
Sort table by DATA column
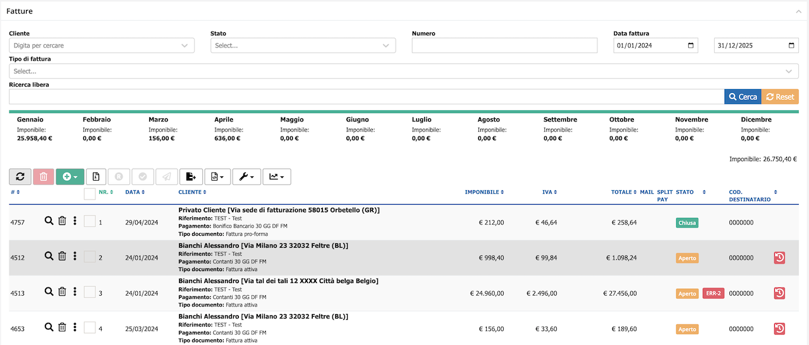point(135,192)
